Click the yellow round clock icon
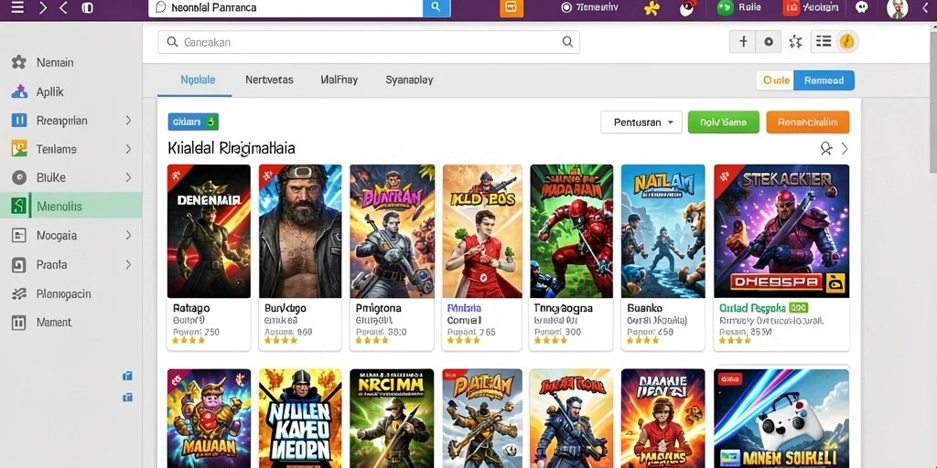The height and width of the screenshot is (468, 937). pos(846,42)
